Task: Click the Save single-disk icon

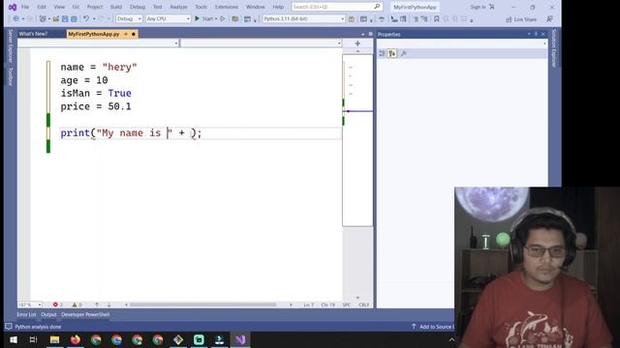Action: (65, 18)
